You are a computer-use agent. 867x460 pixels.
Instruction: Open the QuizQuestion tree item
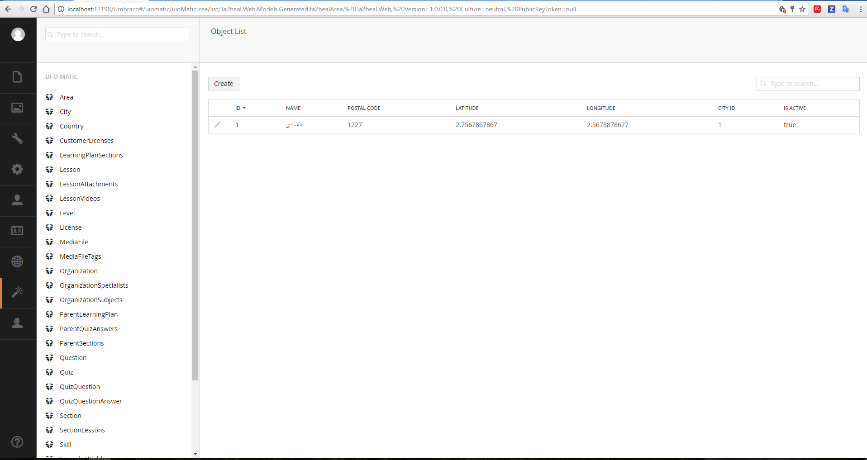click(80, 387)
